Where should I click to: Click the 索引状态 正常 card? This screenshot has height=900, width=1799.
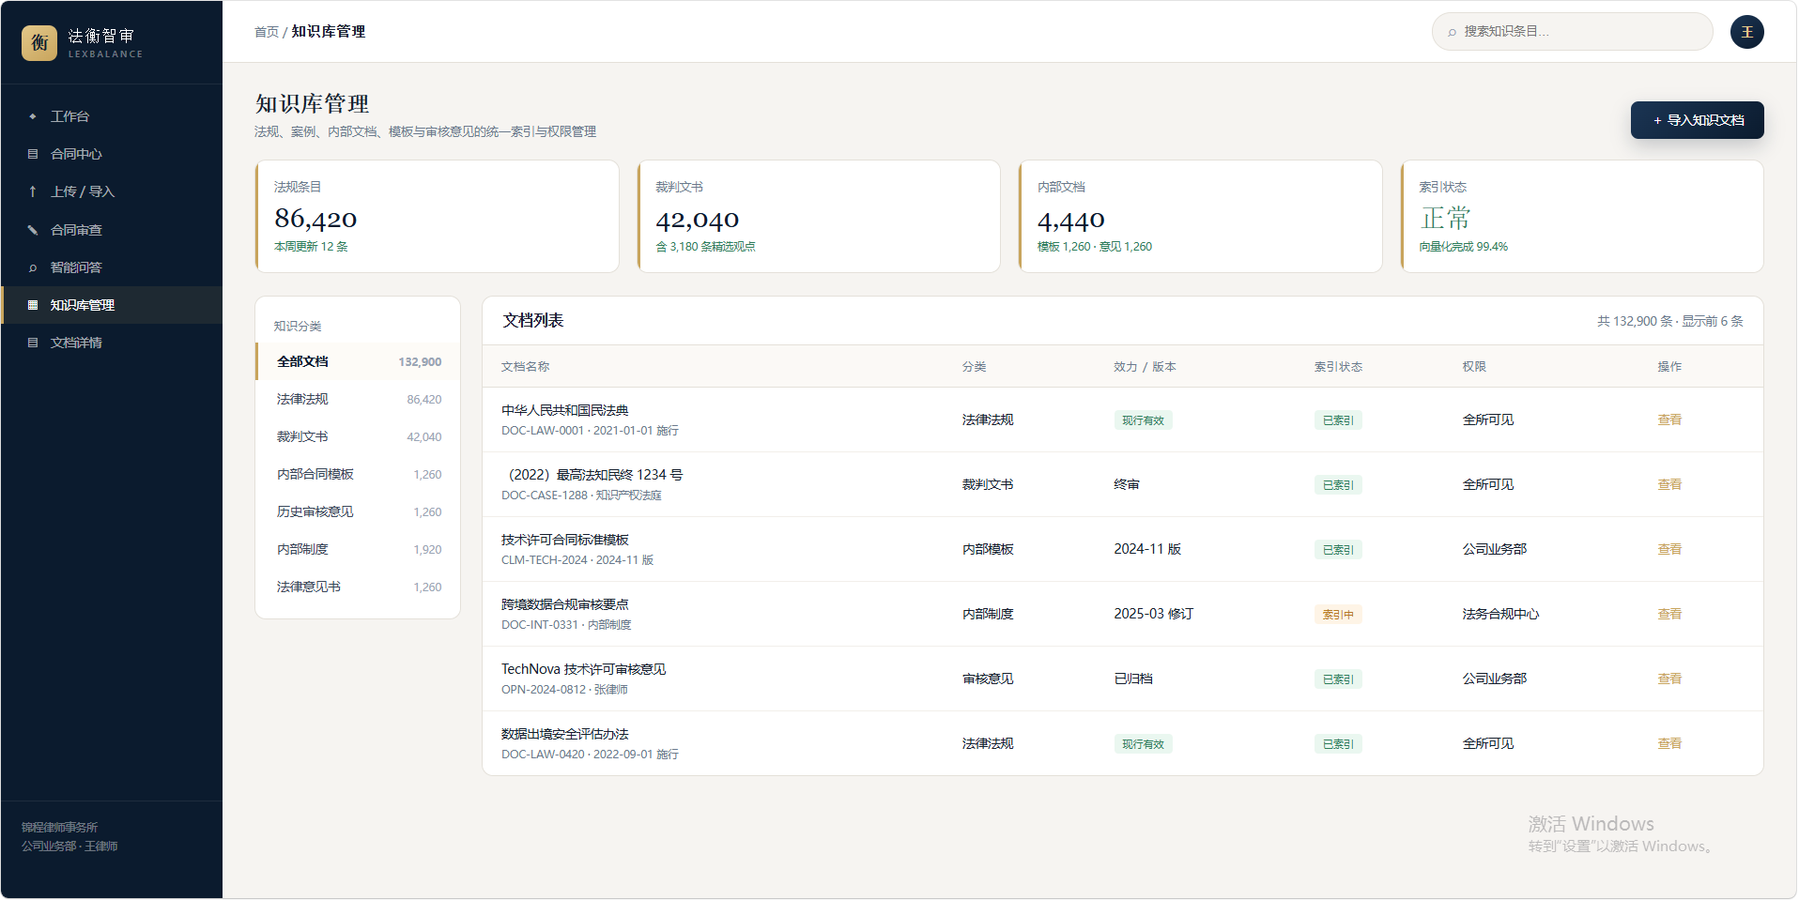pyautogui.click(x=1582, y=217)
